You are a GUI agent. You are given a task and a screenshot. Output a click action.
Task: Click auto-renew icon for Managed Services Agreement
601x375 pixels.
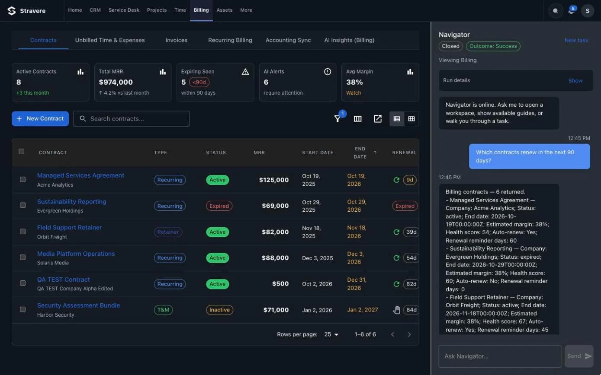click(396, 180)
